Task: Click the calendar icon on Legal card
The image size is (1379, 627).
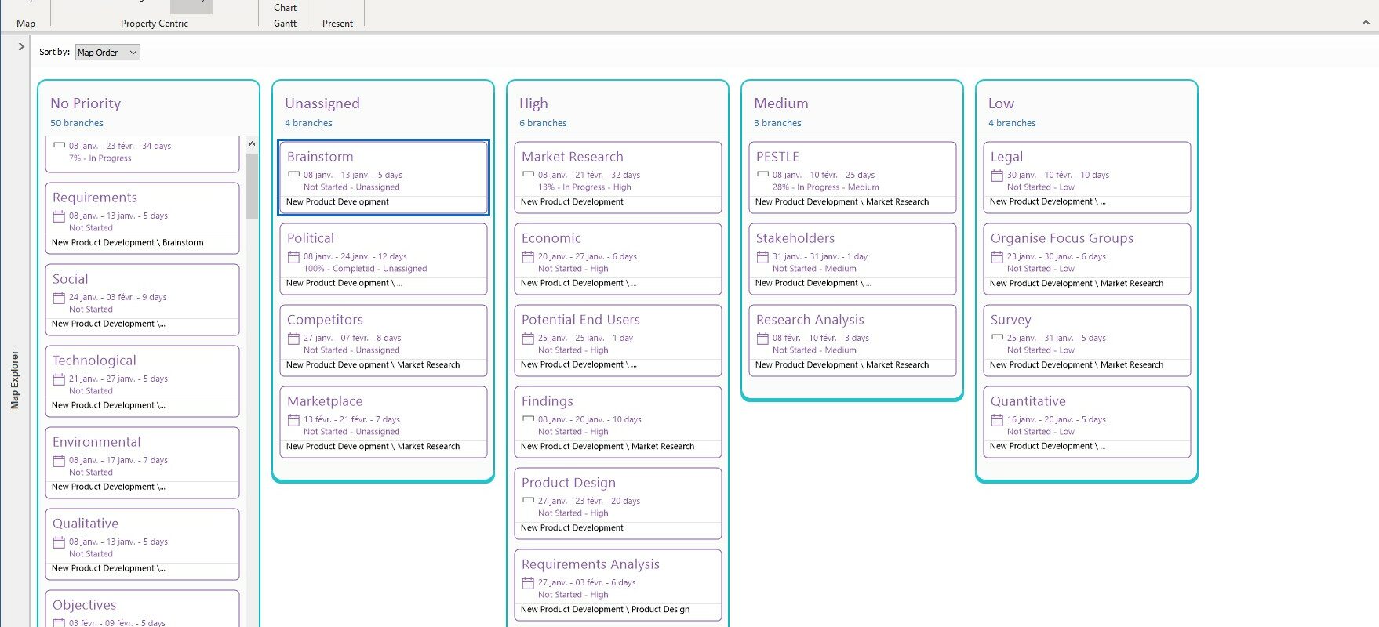Action: (997, 176)
